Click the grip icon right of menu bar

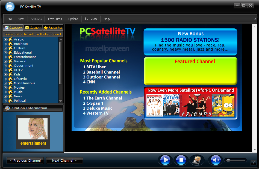click(x=255, y=19)
